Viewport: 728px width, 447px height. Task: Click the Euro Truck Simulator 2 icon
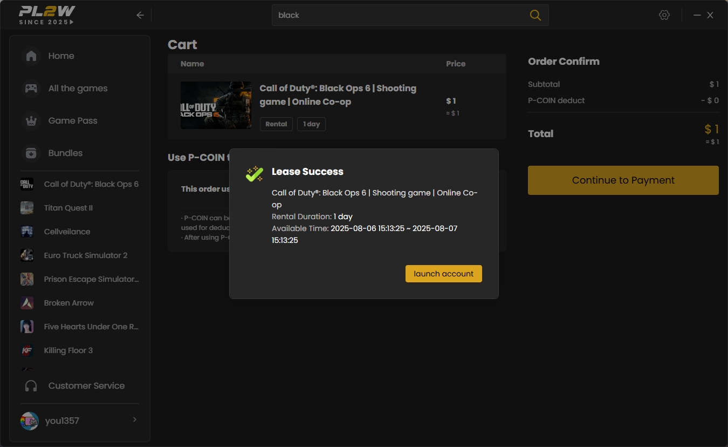27,255
